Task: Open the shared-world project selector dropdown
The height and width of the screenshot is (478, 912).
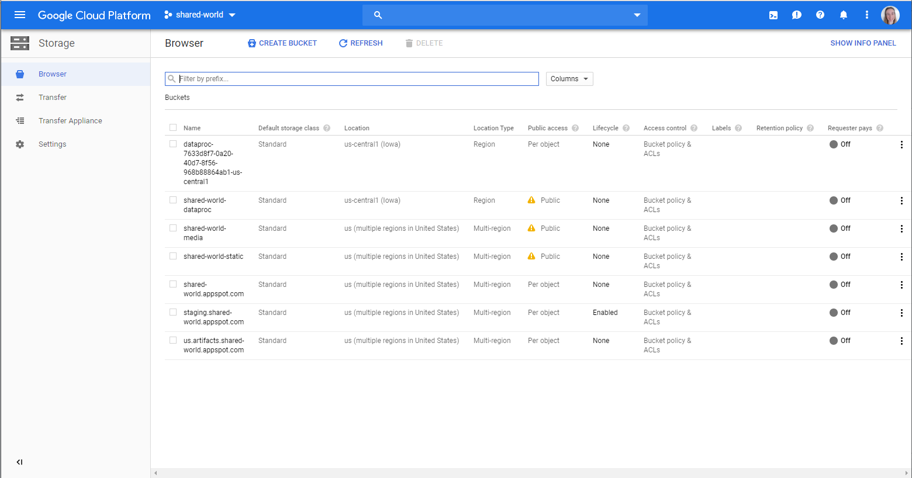Action: [200, 15]
